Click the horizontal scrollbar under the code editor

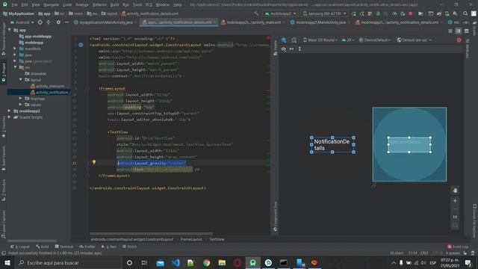(151, 234)
